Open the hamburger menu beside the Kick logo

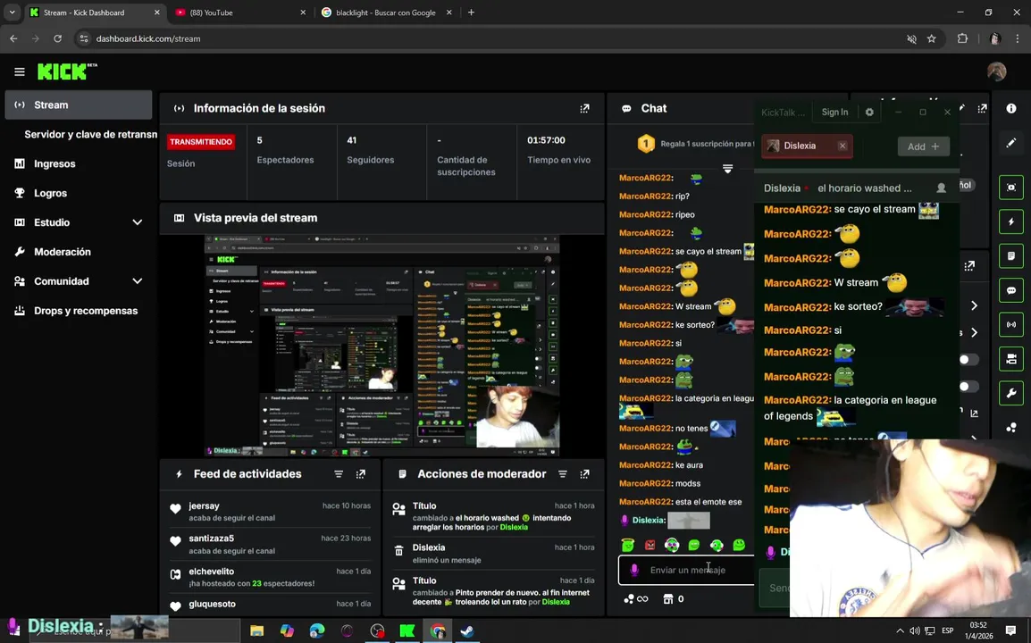coord(19,71)
